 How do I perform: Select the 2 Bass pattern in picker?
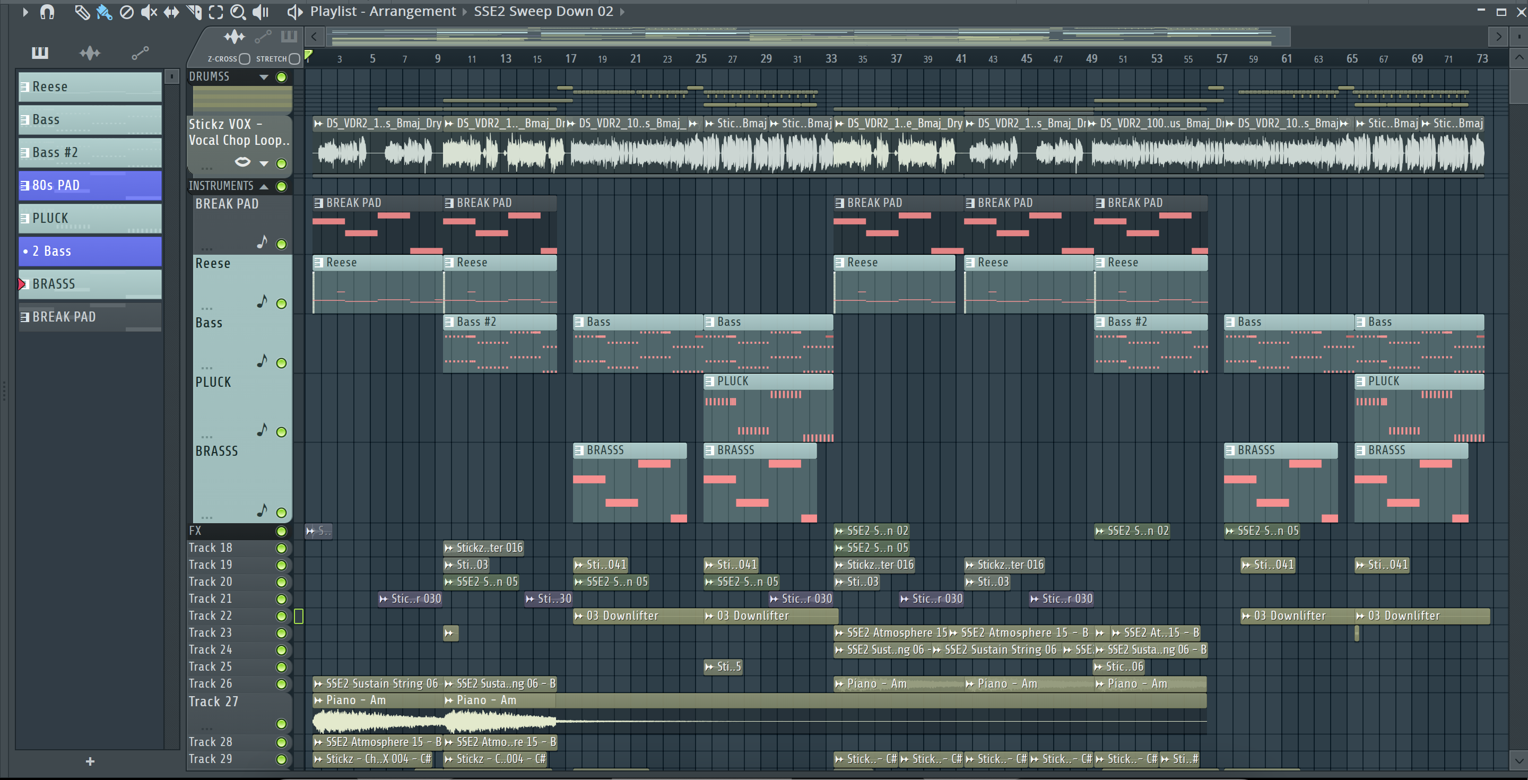point(90,252)
